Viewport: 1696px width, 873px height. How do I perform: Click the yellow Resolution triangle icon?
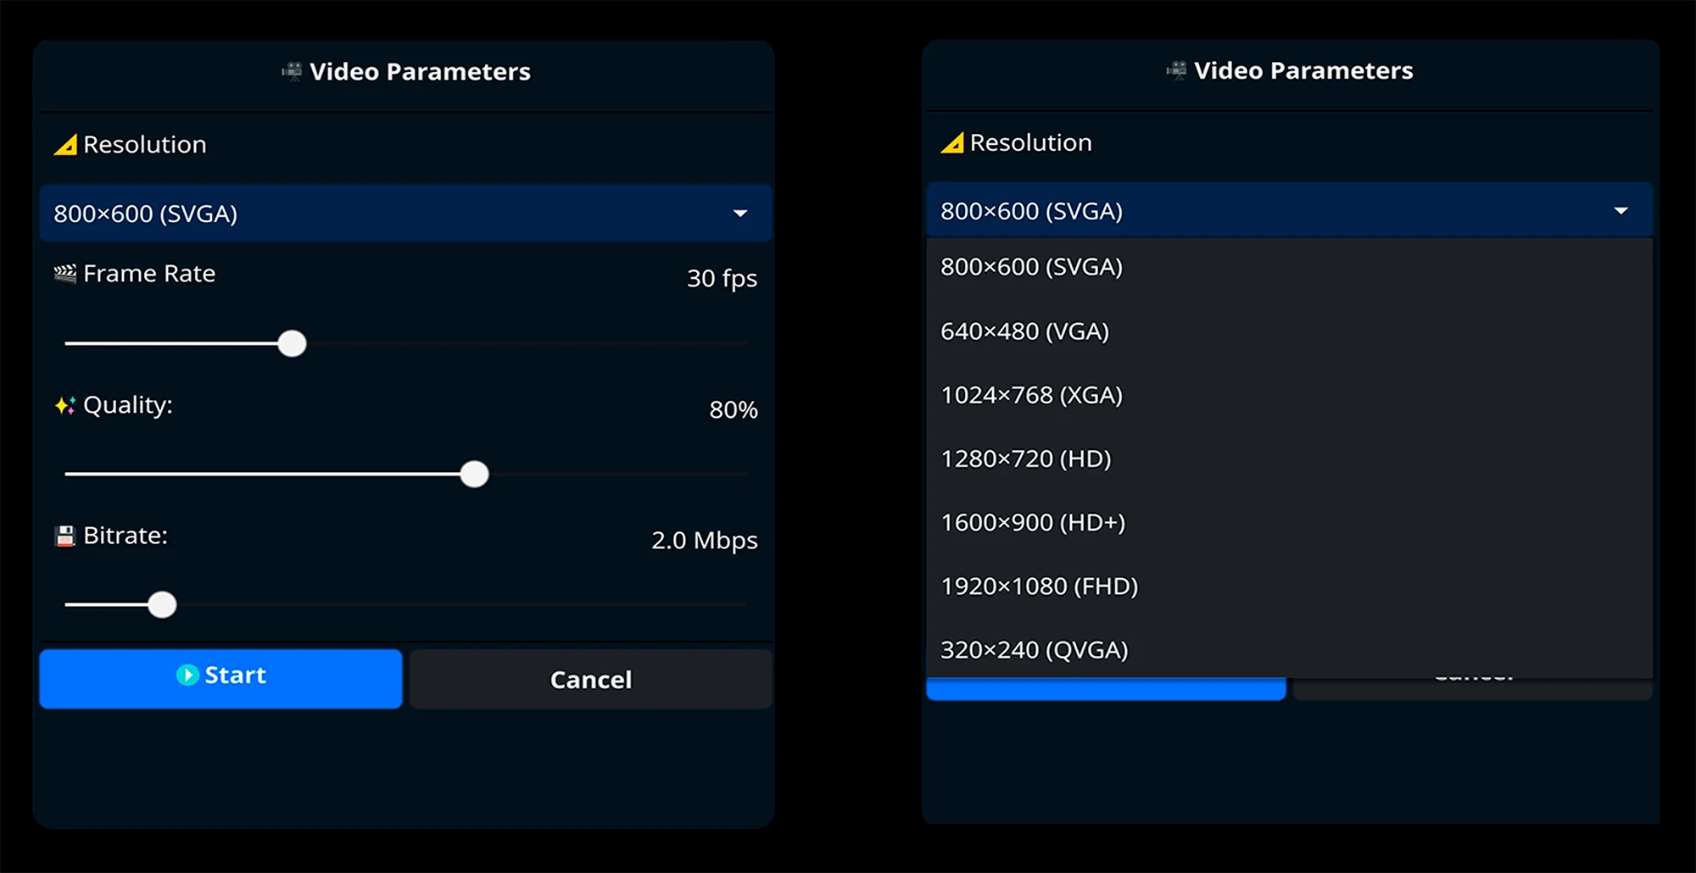coord(64,144)
